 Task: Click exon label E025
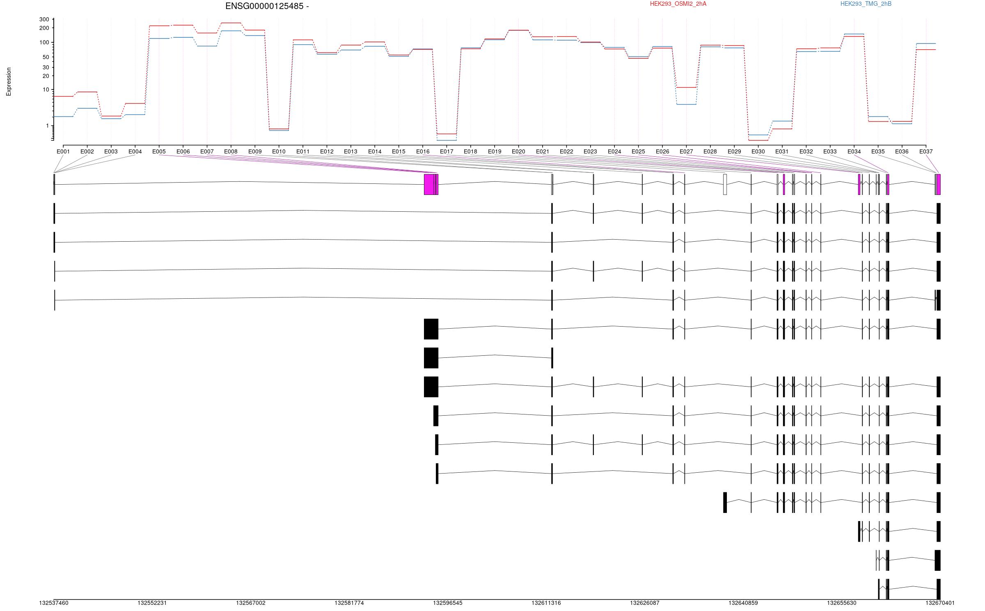638,151
